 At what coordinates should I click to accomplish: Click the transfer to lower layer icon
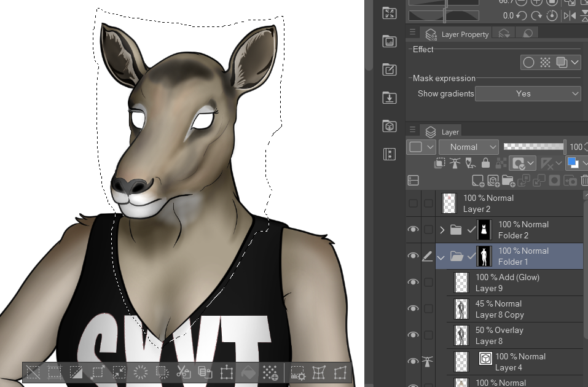pos(523,181)
